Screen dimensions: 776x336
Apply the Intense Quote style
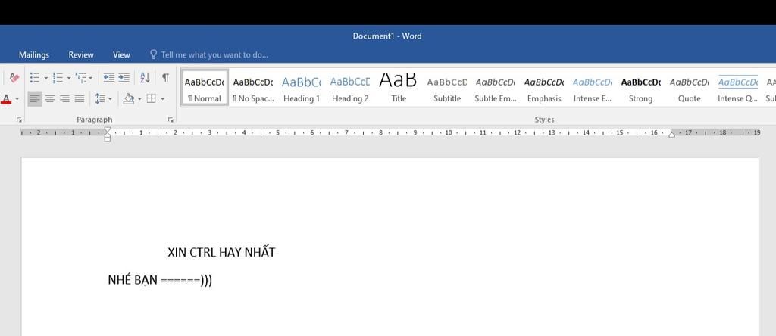pyautogui.click(x=737, y=88)
